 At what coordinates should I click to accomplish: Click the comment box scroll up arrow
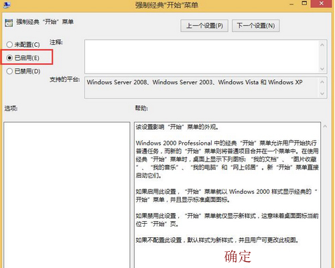322,45
